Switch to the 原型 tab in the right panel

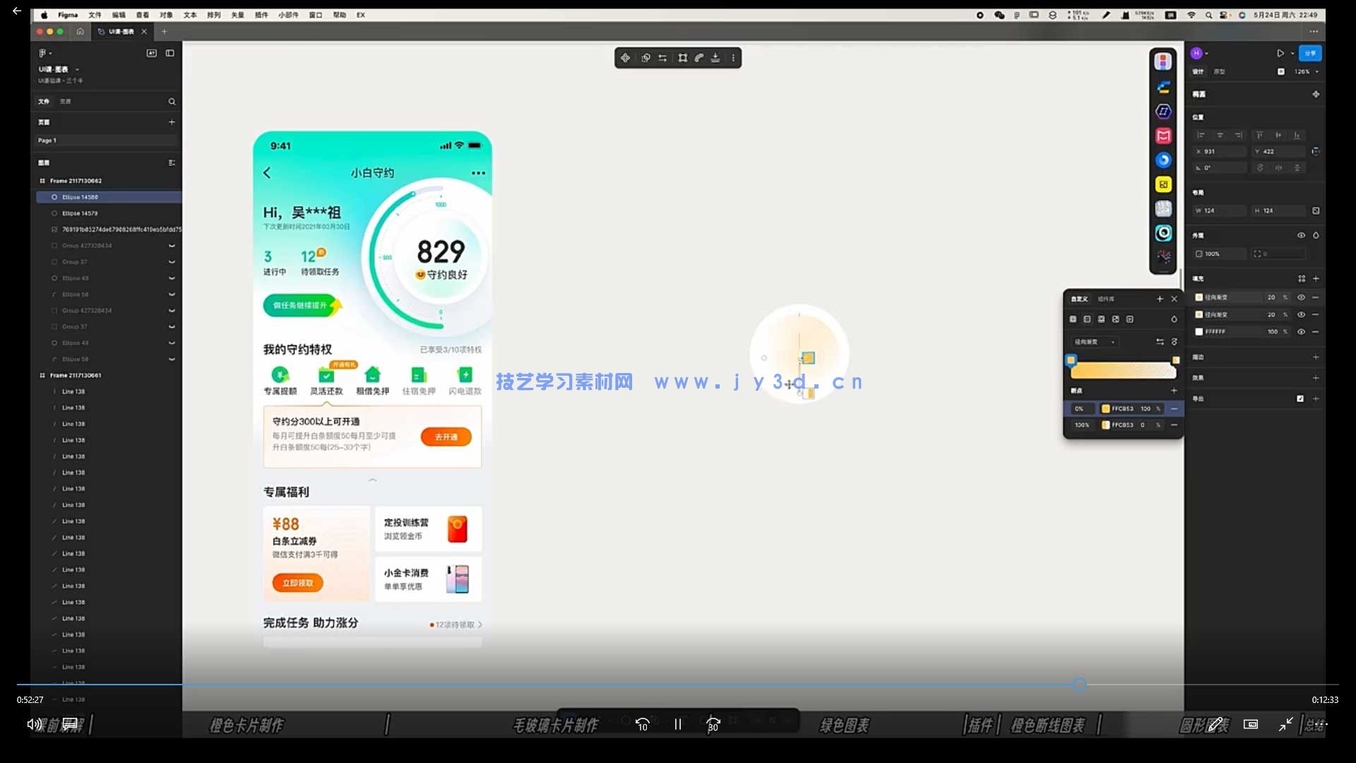click(x=1220, y=71)
